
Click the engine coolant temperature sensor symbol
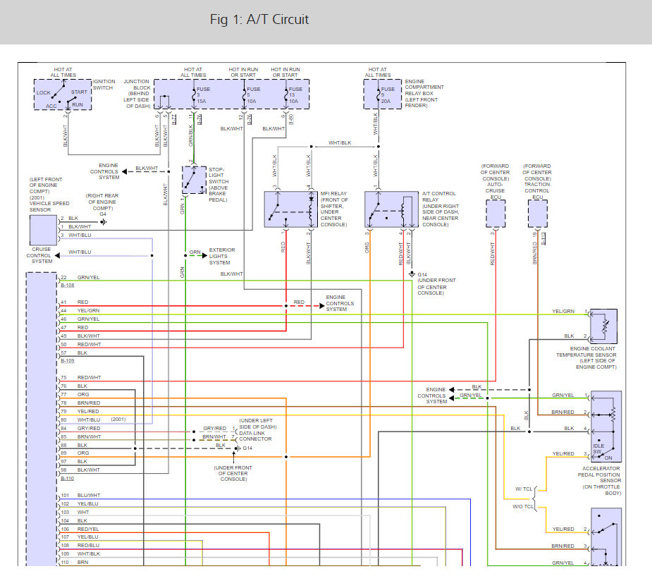tap(604, 326)
